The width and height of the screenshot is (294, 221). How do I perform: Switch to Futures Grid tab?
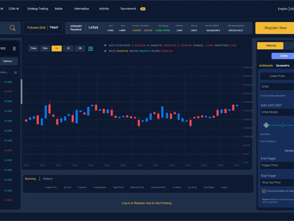pos(36,28)
